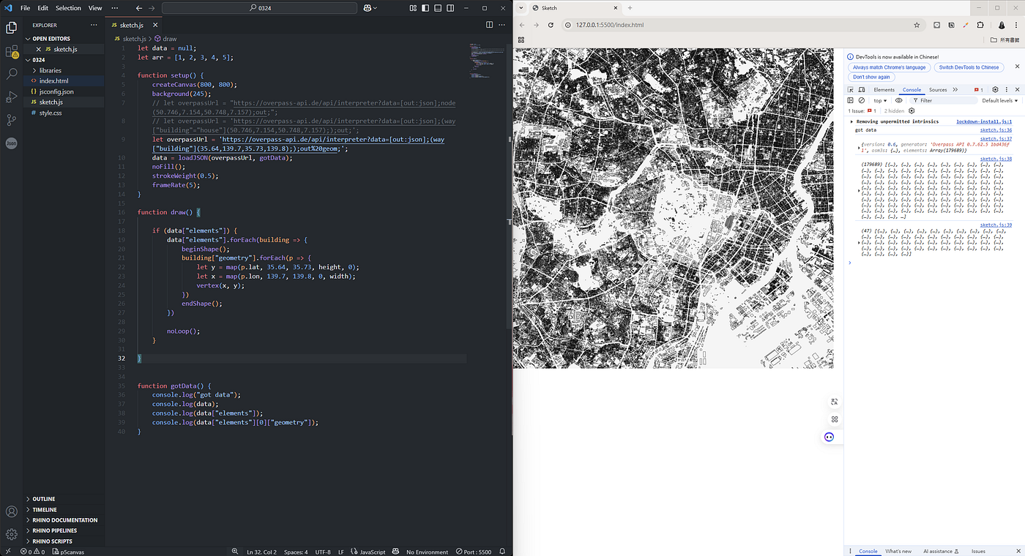
Task: Collapse the OPEN EDITORS section
Action: pyautogui.click(x=64, y=39)
